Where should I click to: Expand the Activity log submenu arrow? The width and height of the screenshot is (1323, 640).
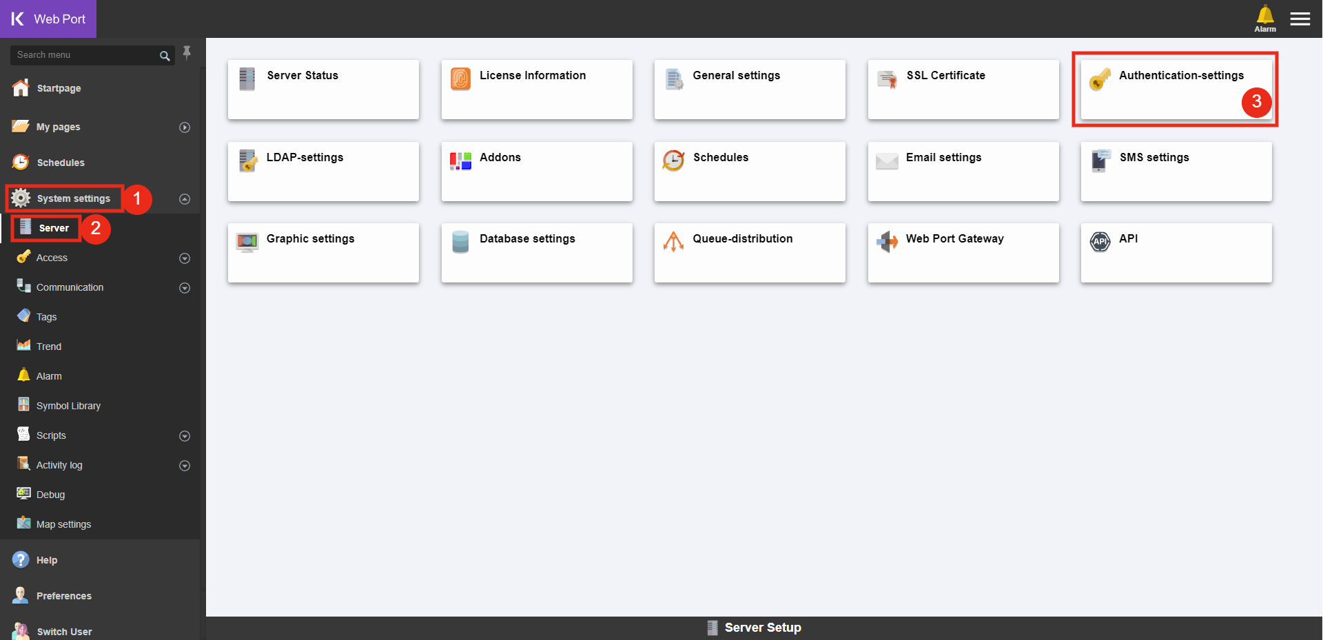point(185,466)
